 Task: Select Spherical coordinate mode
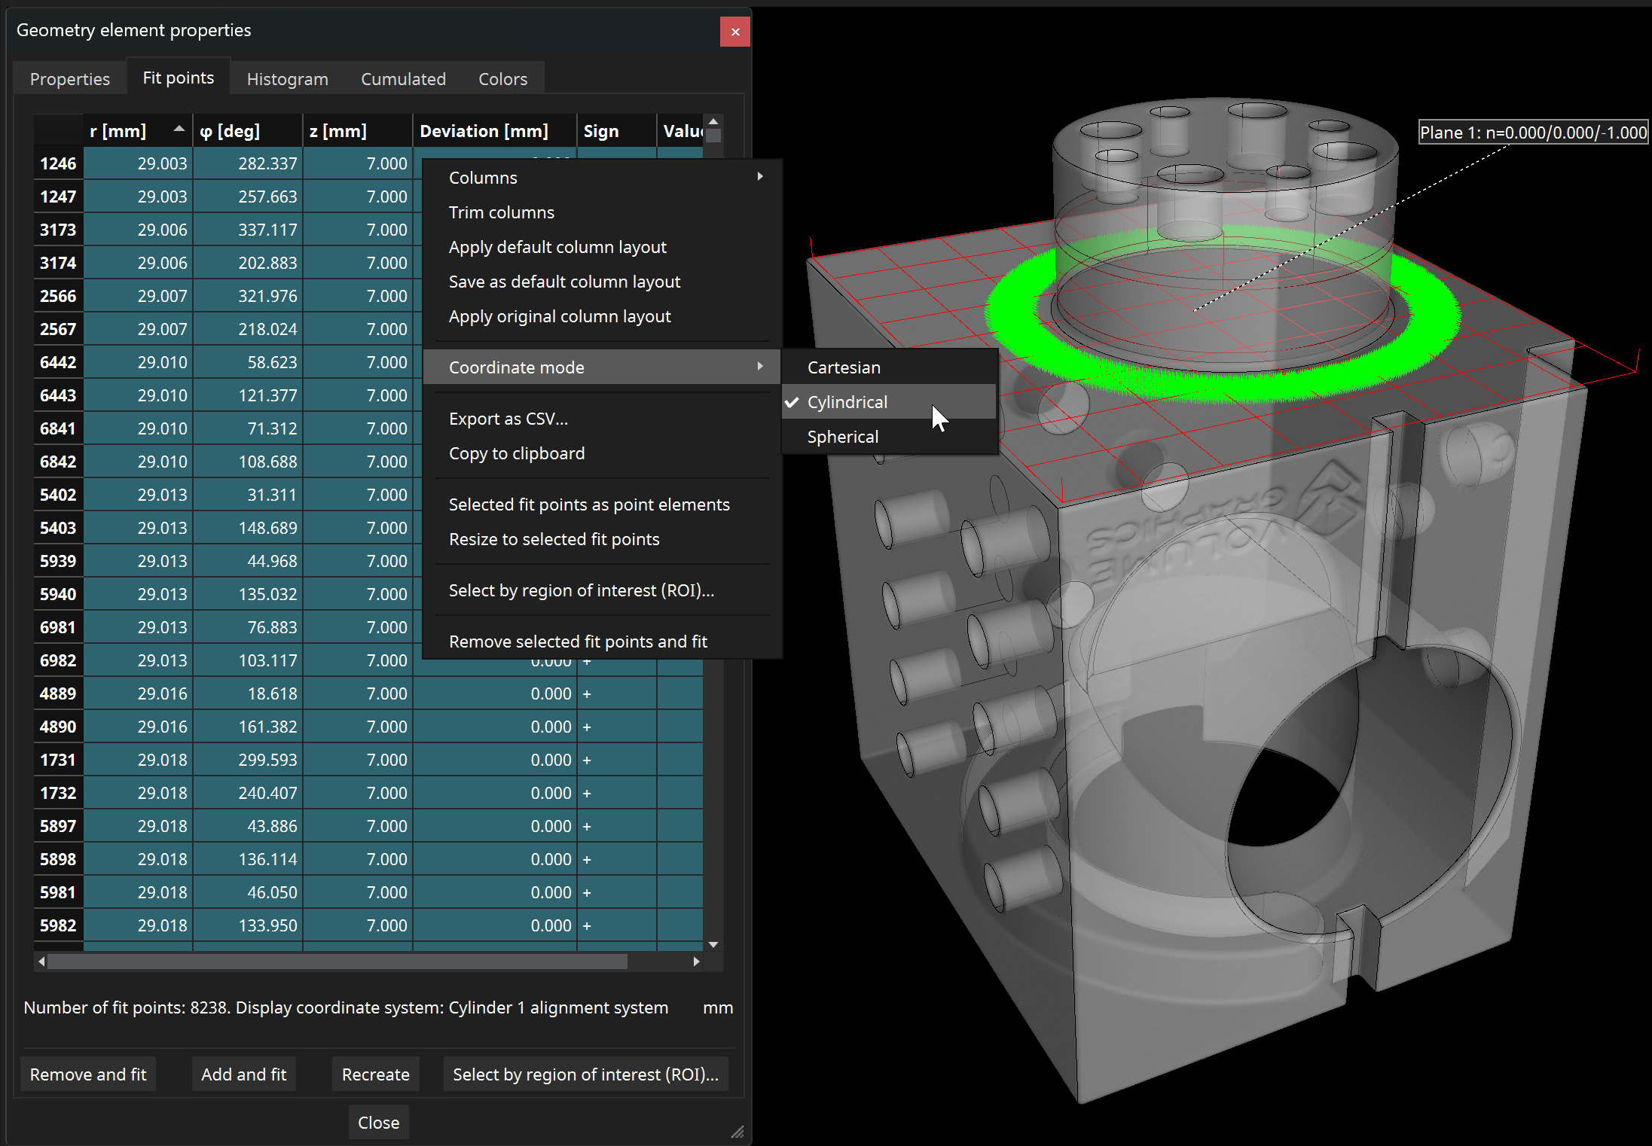842,437
